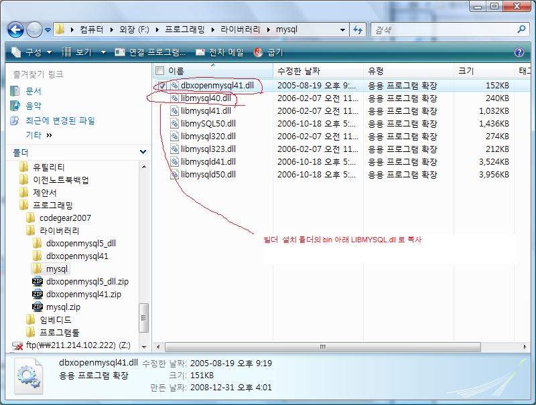Toggle the select-all checkbox in header

(159, 70)
